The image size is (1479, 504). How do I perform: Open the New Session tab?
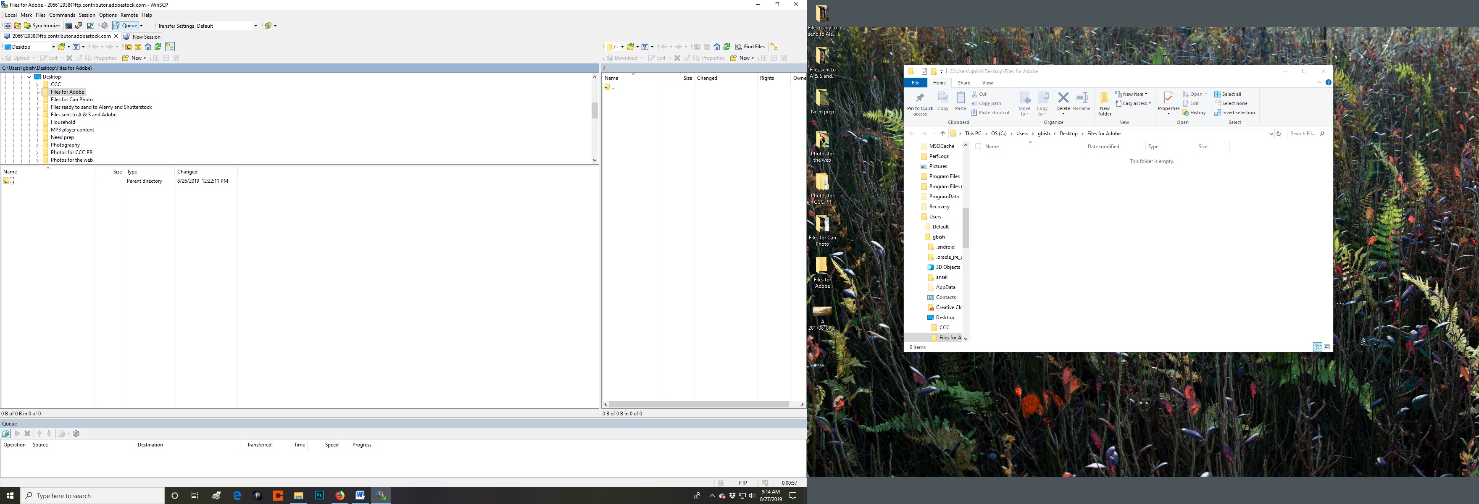pos(142,37)
